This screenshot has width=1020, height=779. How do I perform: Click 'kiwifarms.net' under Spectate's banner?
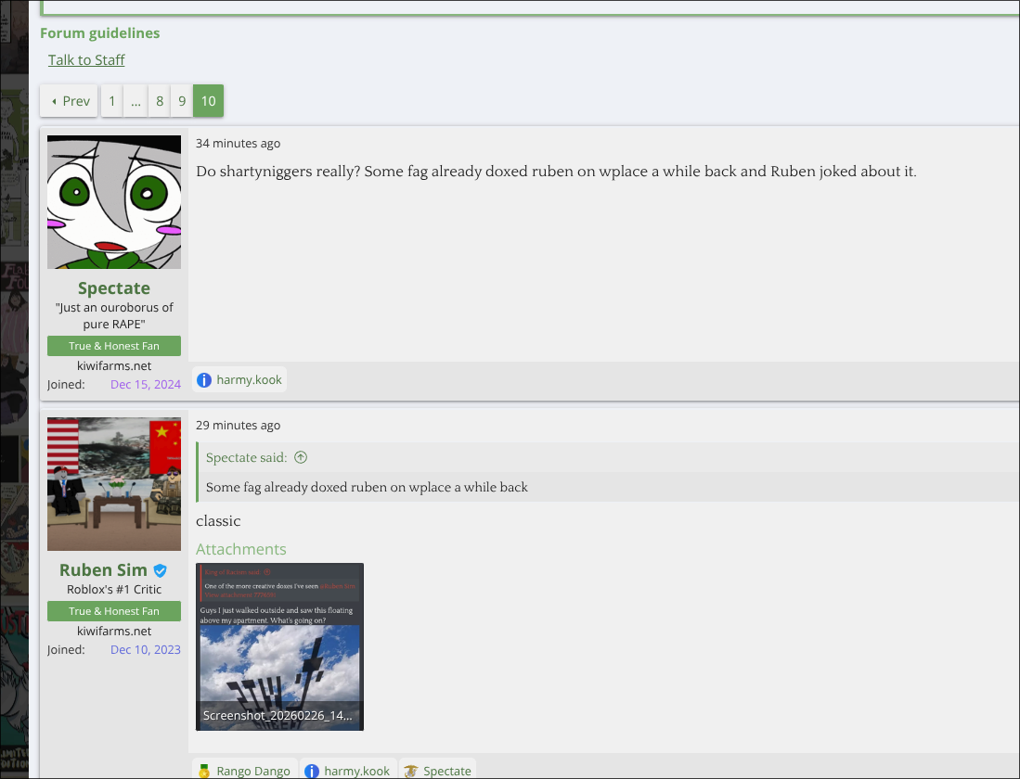pyautogui.click(x=114, y=365)
